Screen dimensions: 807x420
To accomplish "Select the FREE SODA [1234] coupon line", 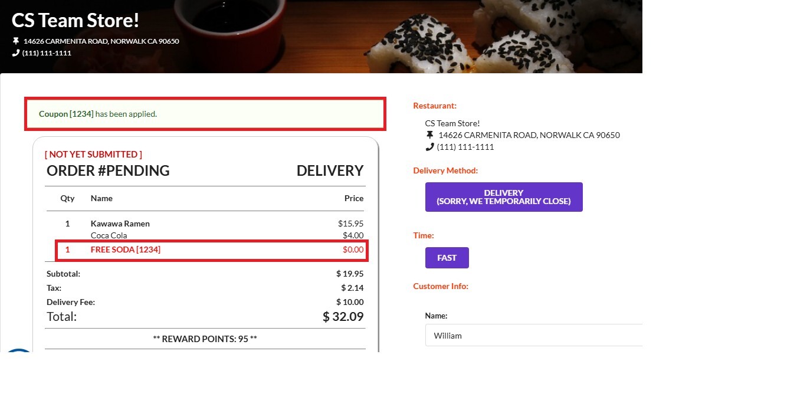I will [212, 250].
